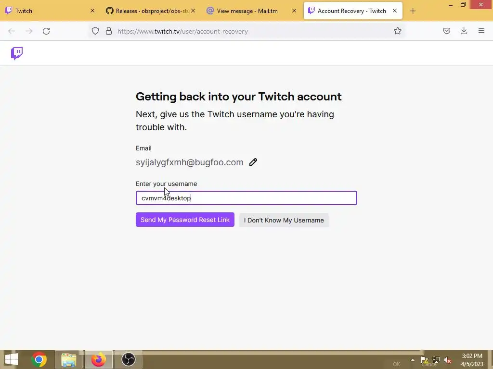This screenshot has height=369, width=493.
Task: Close the Twitch tab
Action: click(x=92, y=11)
